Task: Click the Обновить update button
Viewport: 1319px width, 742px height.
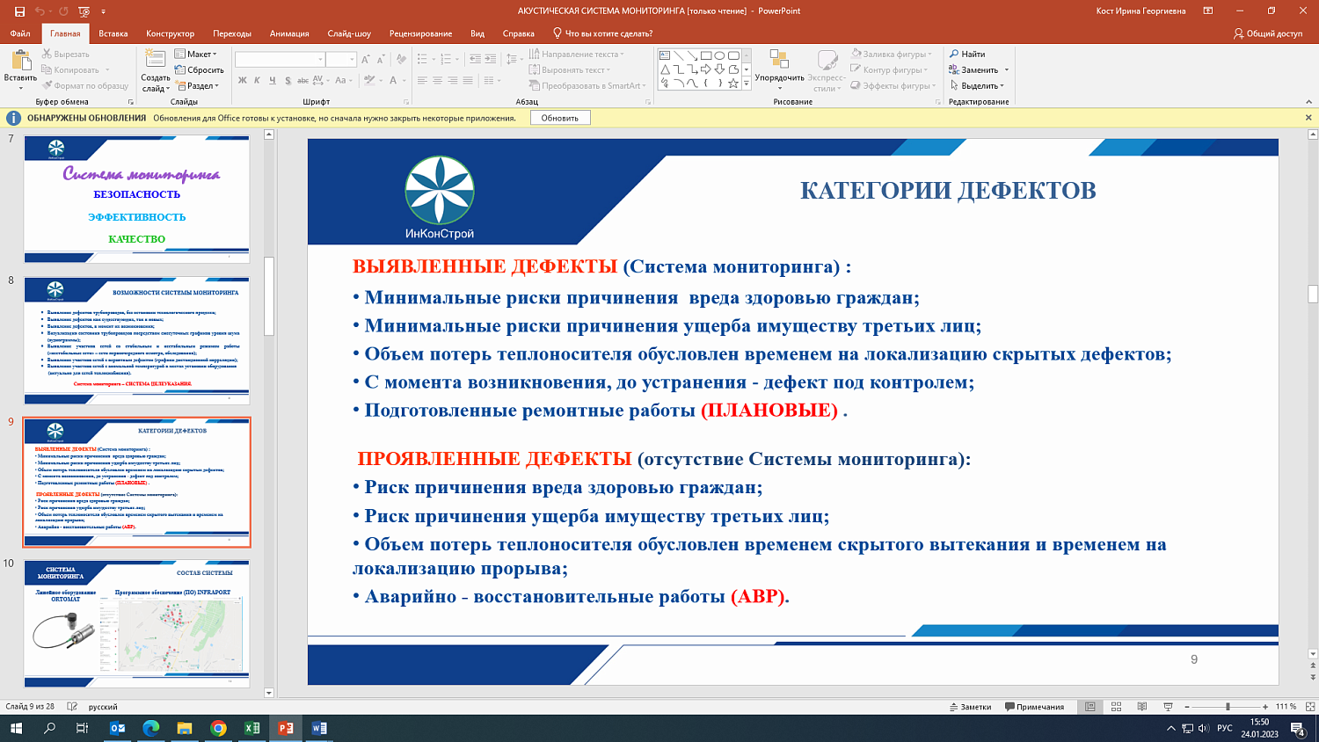Action: point(560,118)
